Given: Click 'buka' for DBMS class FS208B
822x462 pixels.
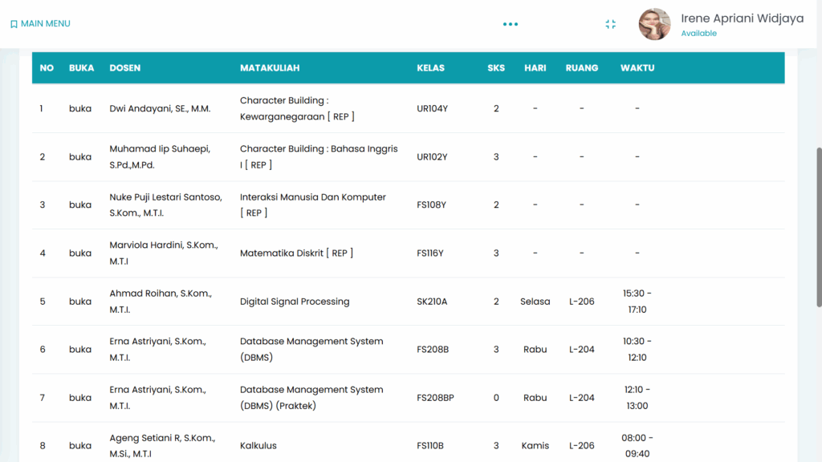Looking at the screenshot, I should (80, 350).
